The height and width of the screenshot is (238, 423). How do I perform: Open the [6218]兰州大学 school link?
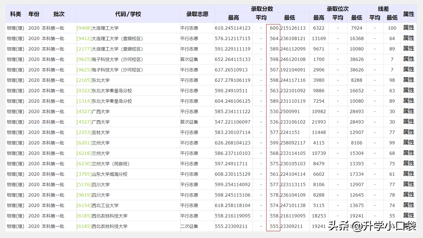coord(93,153)
